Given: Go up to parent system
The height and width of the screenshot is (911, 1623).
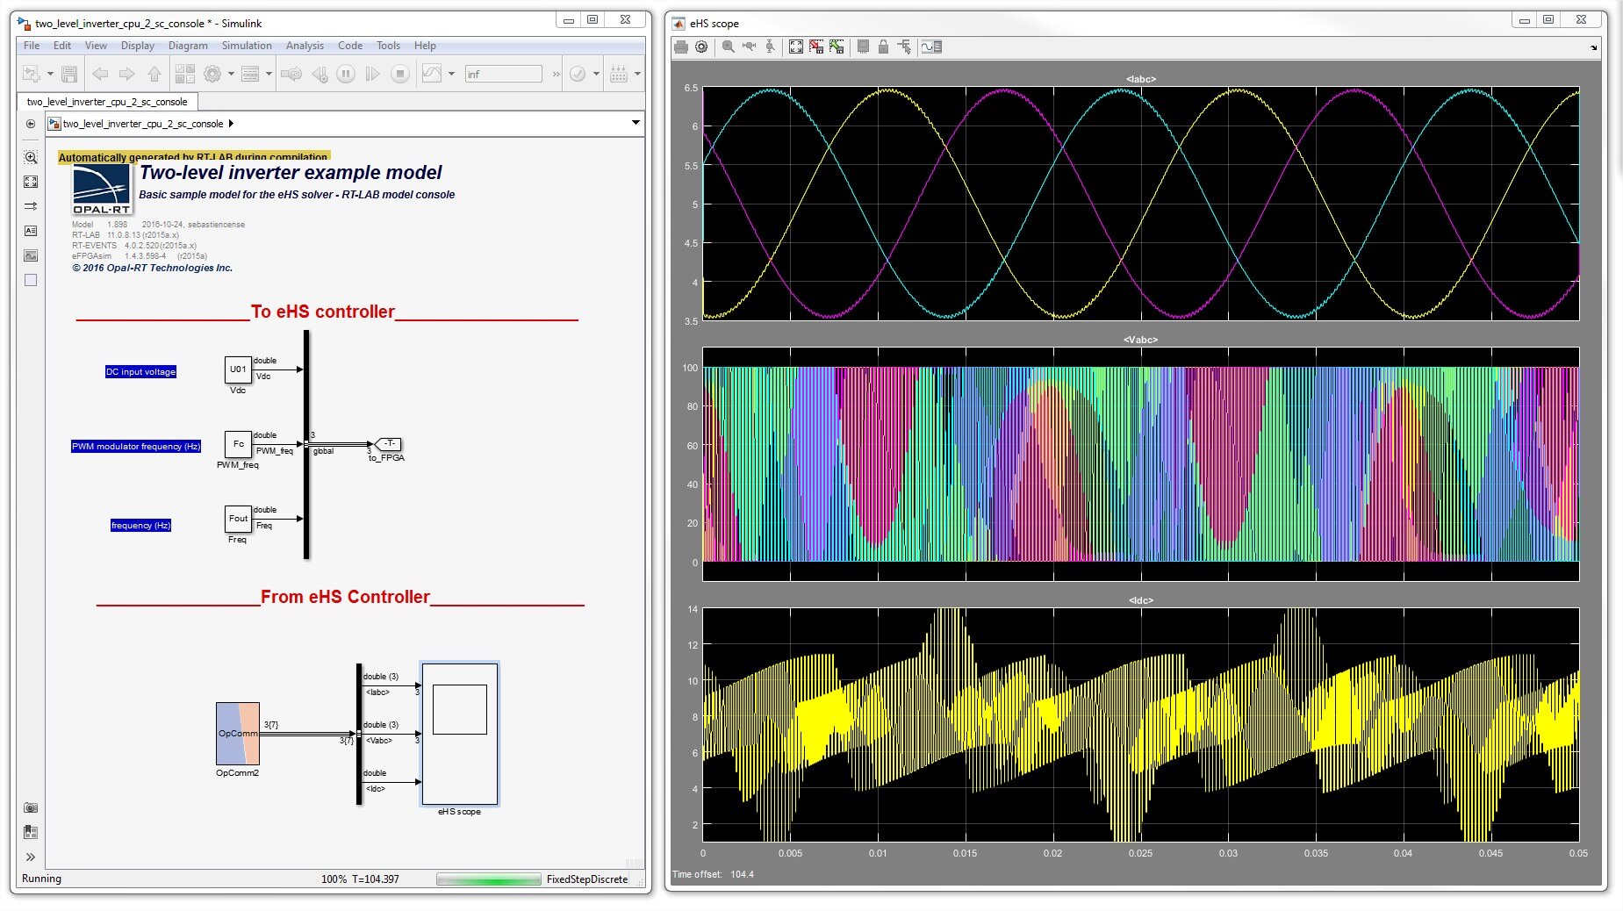Looking at the screenshot, I should coord(154,75).
